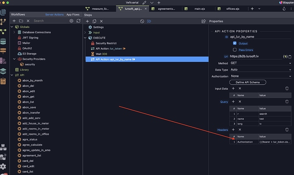The height and width of the screenshot is (175, 294).
Task: Open the Git branch manager sidebar icon
Action: point(3,22)
